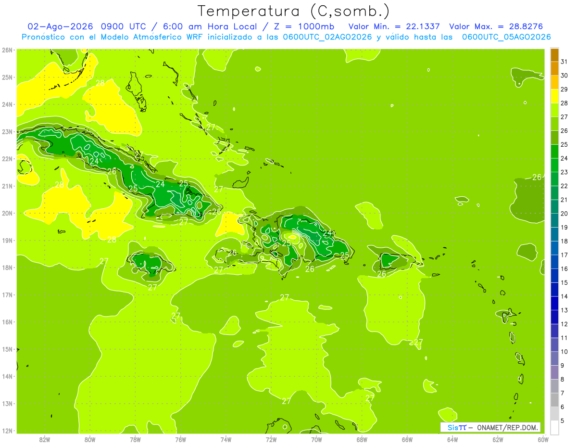Click 'Valor Min. = 22.1337' in the header
The height and width of the screenshot is (446, 577).
pos(394,26)
